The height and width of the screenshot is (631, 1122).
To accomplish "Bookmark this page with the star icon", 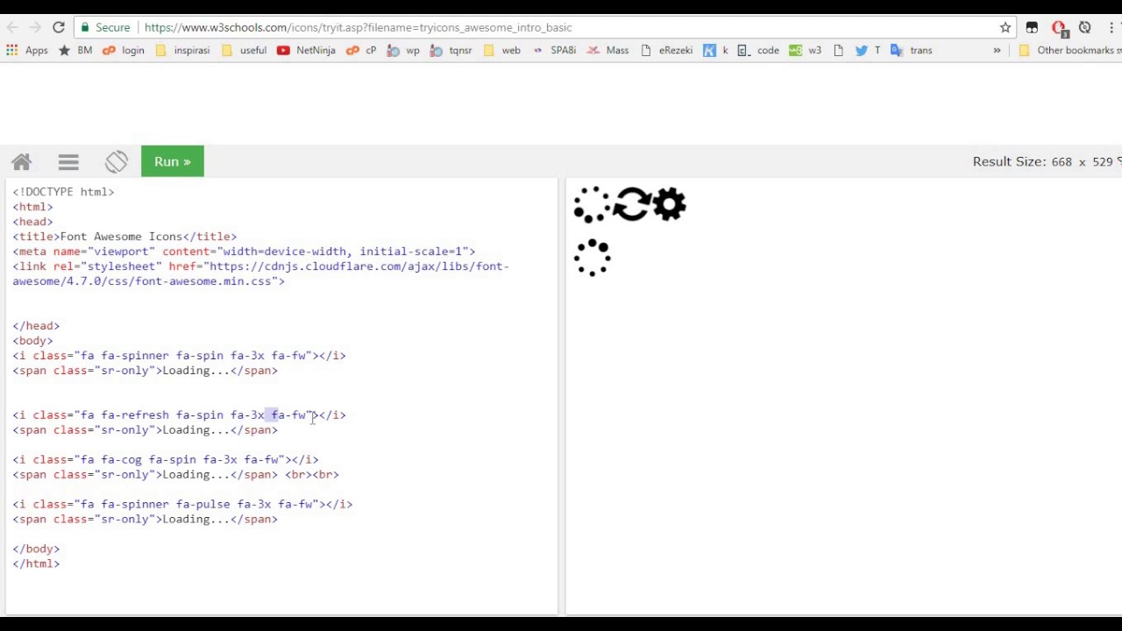I will (1005, 27).
